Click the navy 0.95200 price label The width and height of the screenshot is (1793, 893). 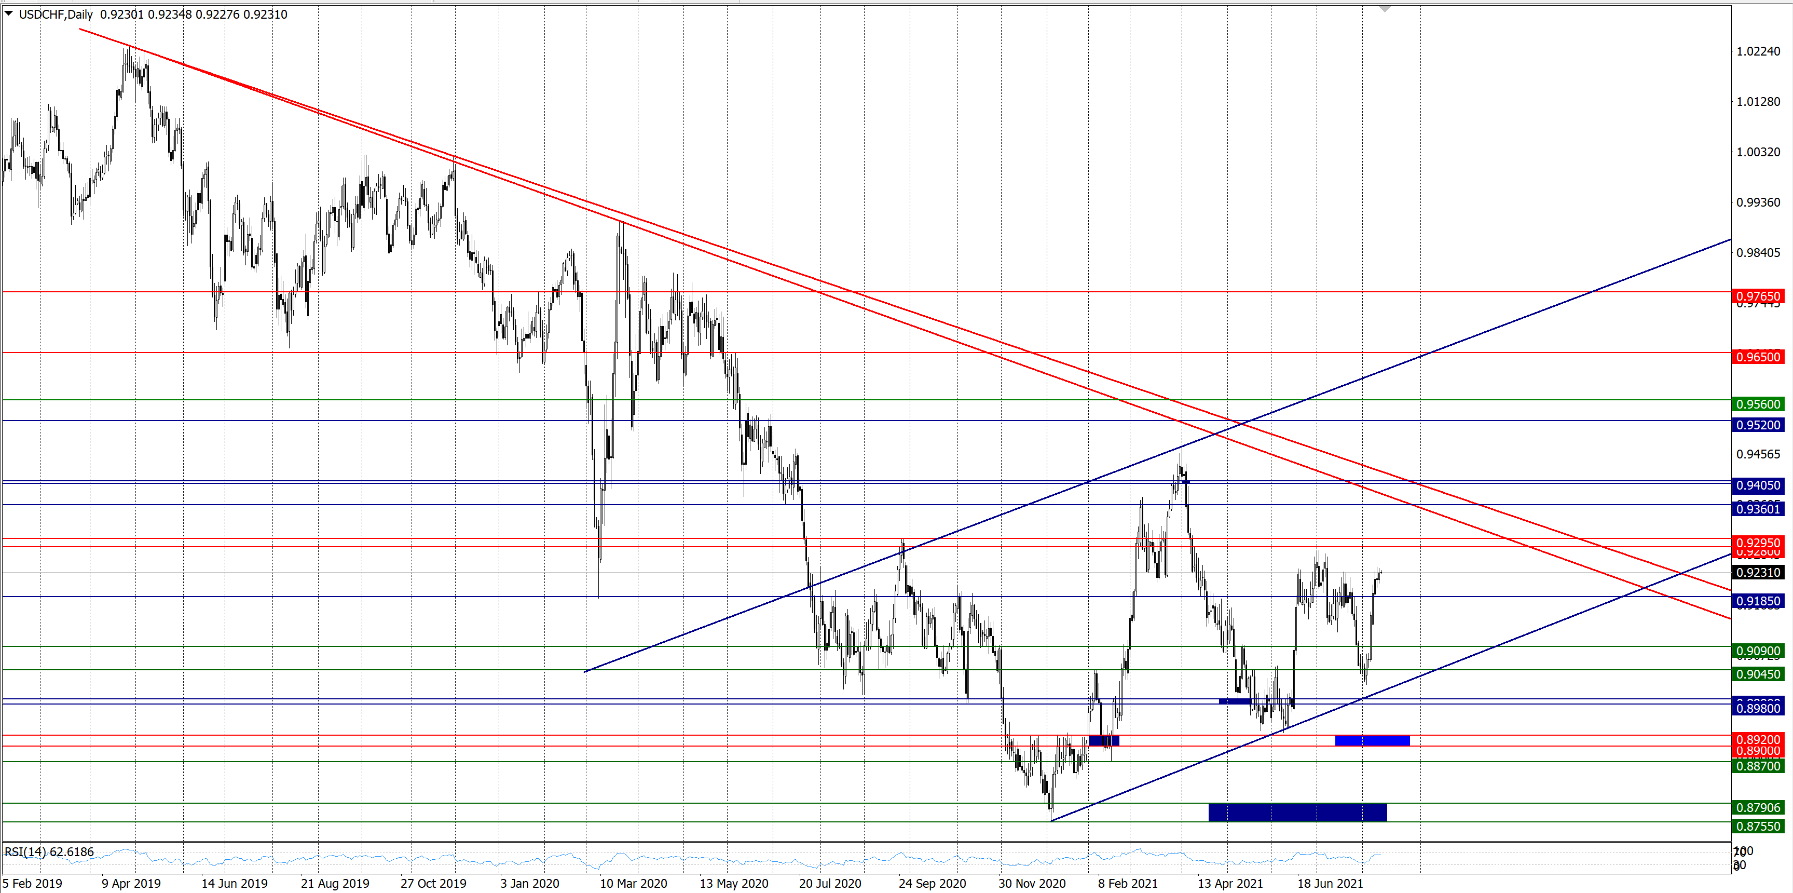pyautogui.click(x=1758, y=425)
